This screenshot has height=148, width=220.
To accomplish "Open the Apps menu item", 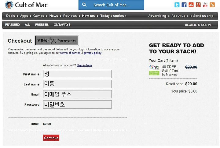I will click(x=24, y=16).
